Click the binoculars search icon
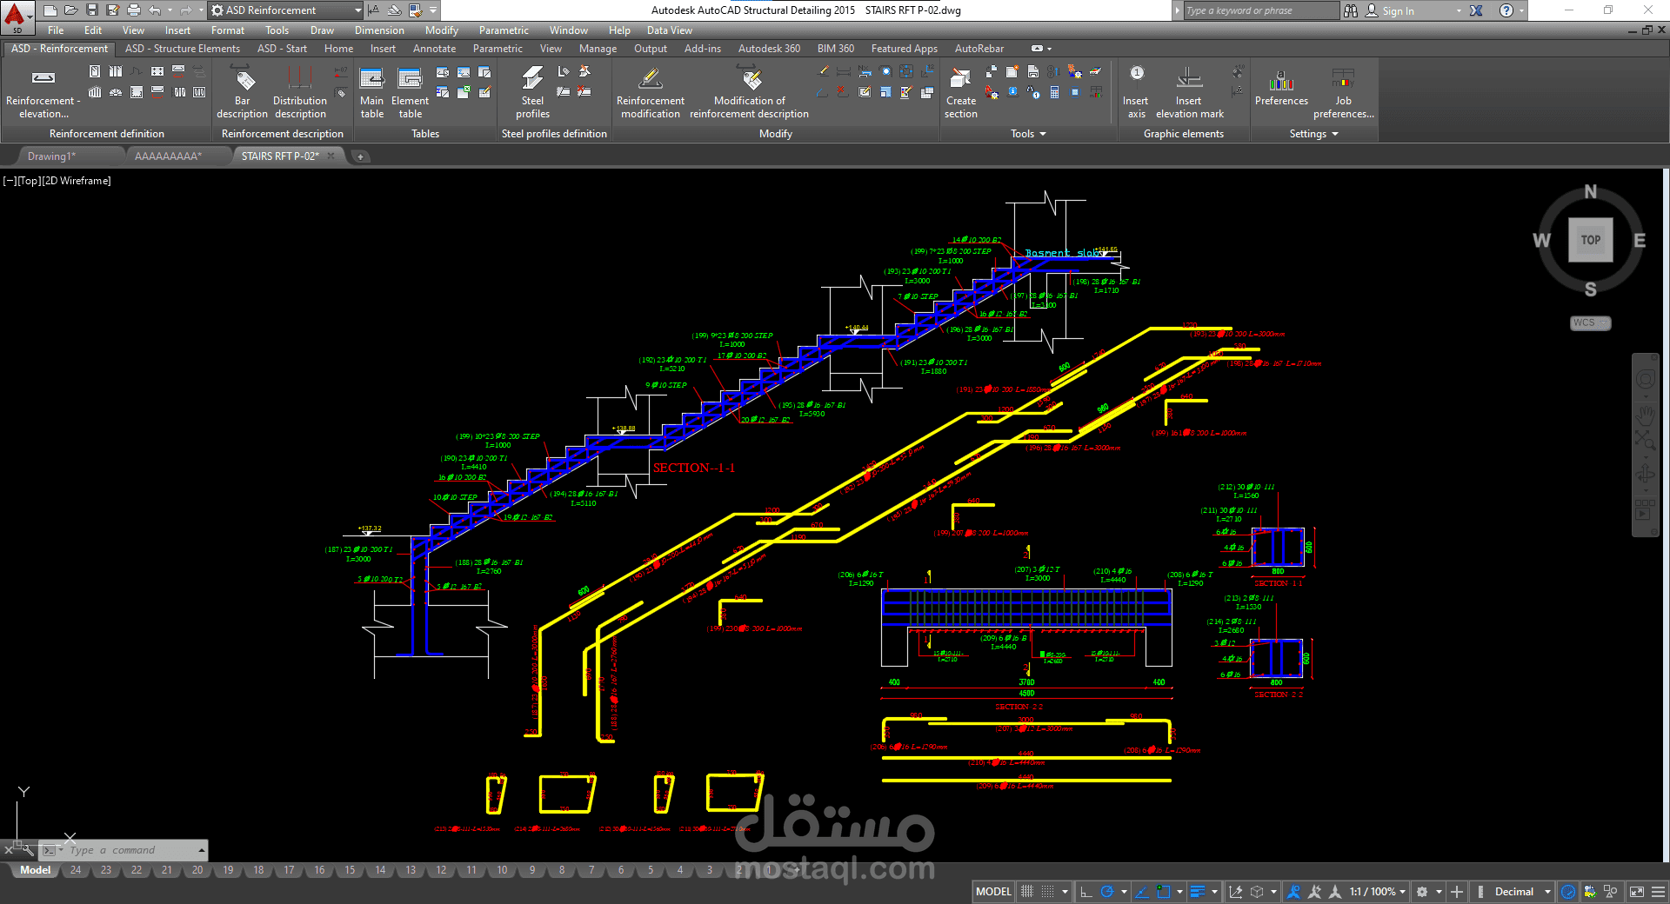1670x904 pixels. click(x=1350, y=10)
